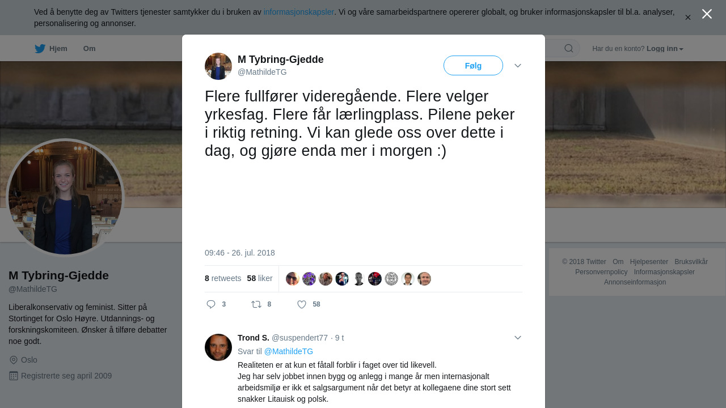Screen dimensions: 726x408
Task: Like the tweet with the heart icon
Action: click(x=302, y=304)
